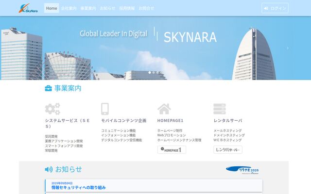Image resolution: width=311 pixels, height=194 pixels.
Task: Click the ドメインホスティング text
Action: (x=229, y=135)
